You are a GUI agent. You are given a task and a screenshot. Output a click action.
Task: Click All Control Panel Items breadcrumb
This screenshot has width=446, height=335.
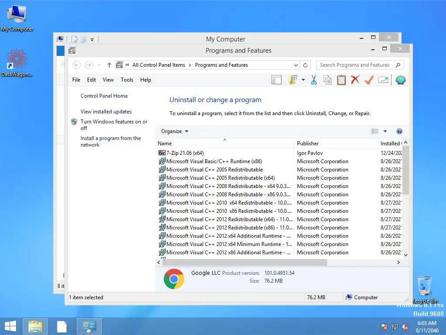tap(159, 65)
